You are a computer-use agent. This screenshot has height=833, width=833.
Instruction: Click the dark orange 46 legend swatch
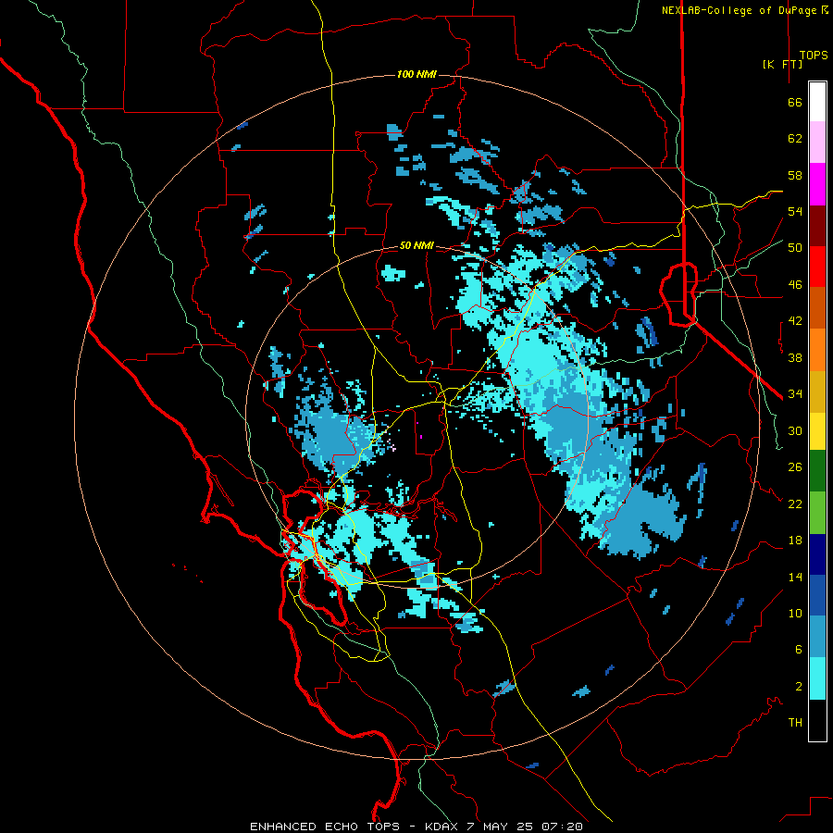[817, 307]
